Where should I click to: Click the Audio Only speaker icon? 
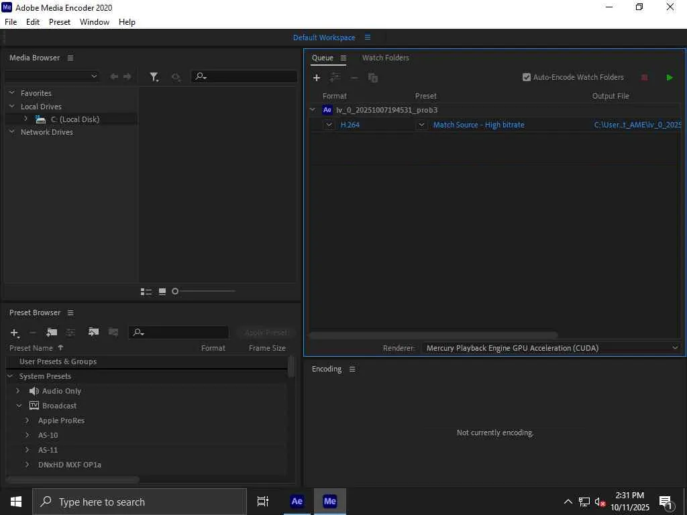[34, 391]
